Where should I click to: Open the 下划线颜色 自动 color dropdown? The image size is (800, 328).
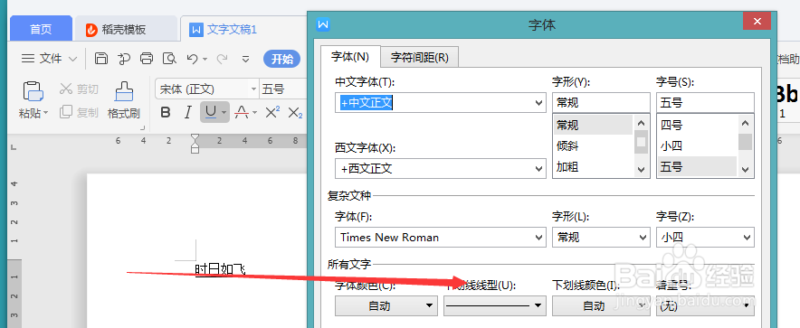click(x=601, y=305)
